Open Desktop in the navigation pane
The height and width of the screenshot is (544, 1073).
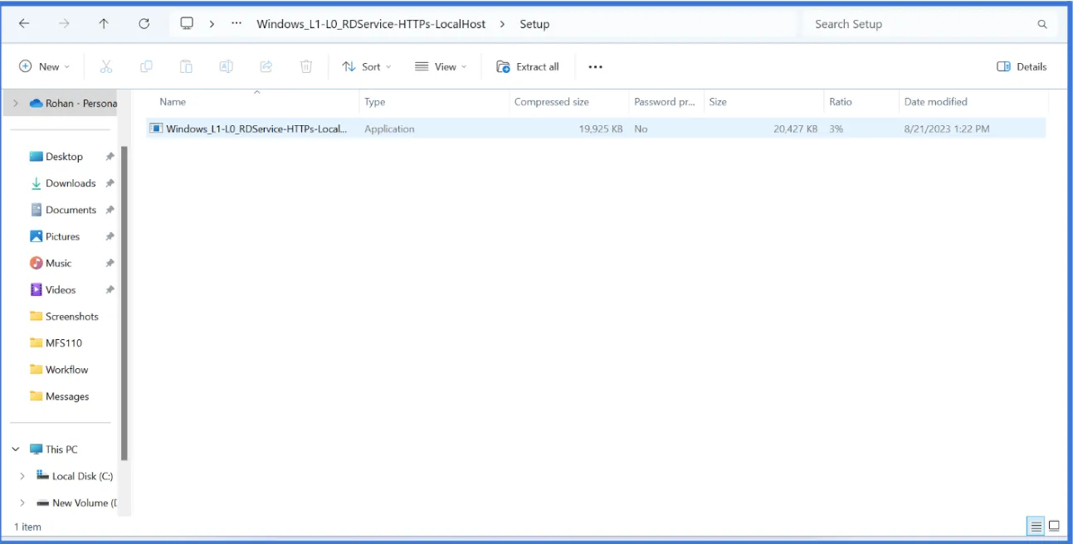click(x=64, y=156)
